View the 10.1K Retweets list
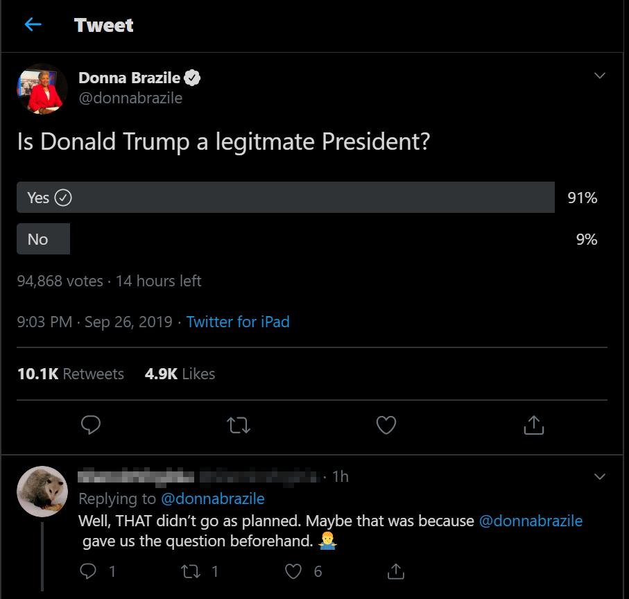Image resolution: width=629 pixels, height=599 pixels. tap(71, 374)
